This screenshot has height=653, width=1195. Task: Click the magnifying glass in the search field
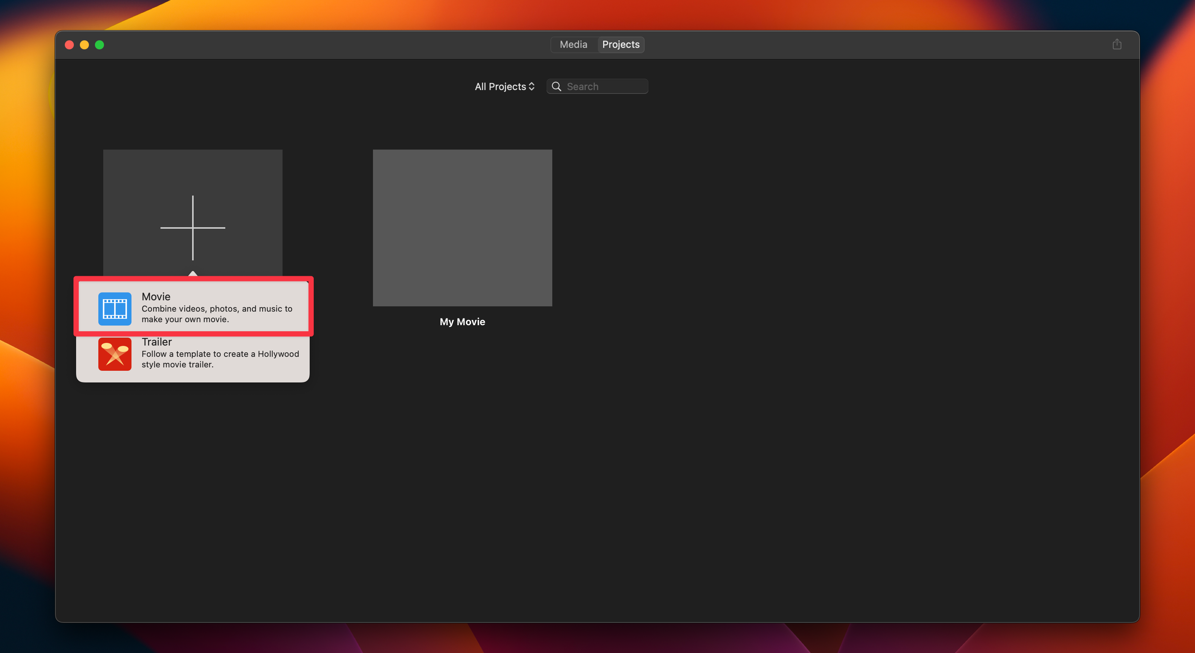coord(557,86)
